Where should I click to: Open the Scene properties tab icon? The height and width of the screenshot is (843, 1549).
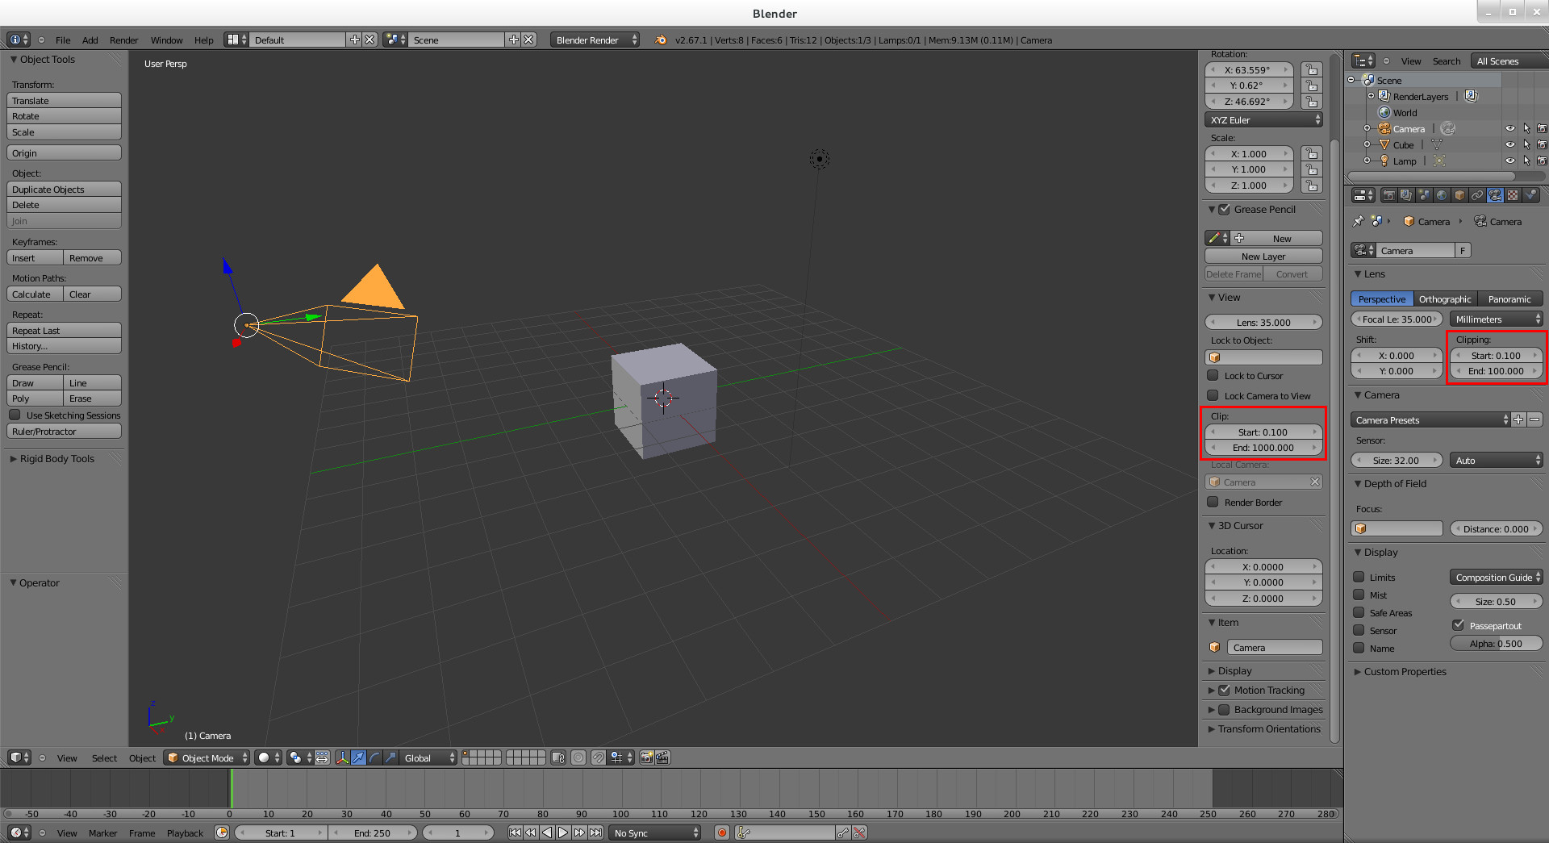click(x=1424, y=195)
